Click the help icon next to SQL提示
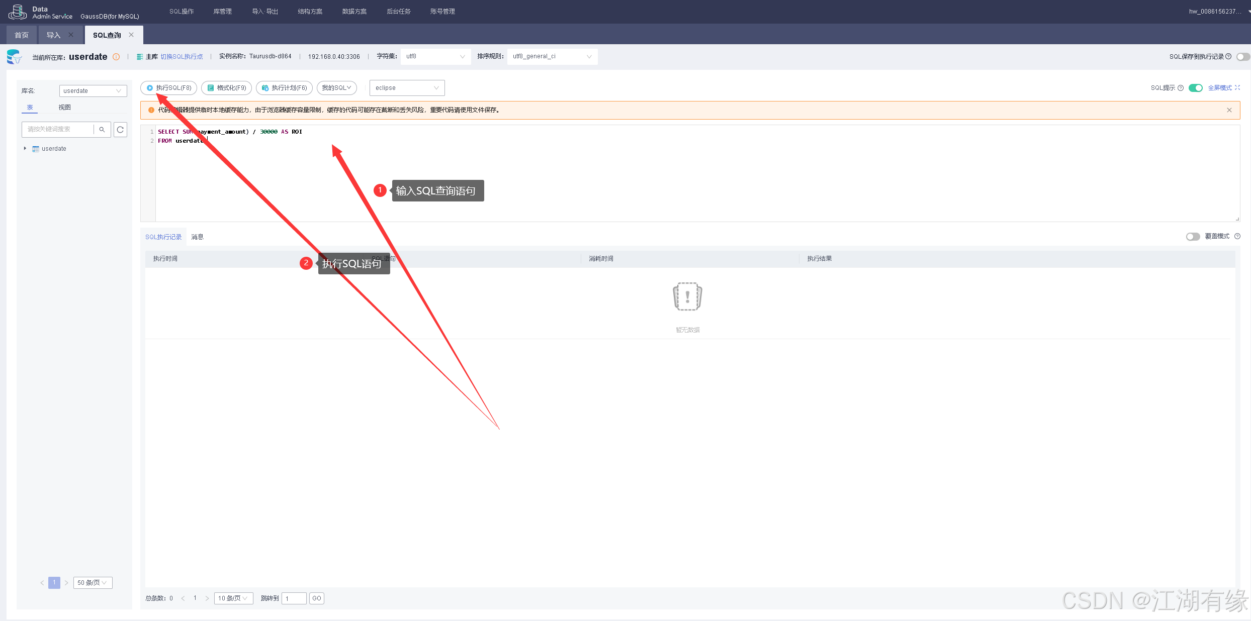 point(1181,88)
